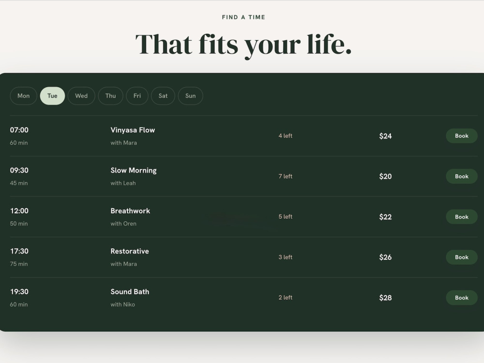This screenshot has width=484, height=363.
Task: Click the Slow Morning class title
Action: pos(134,170)
